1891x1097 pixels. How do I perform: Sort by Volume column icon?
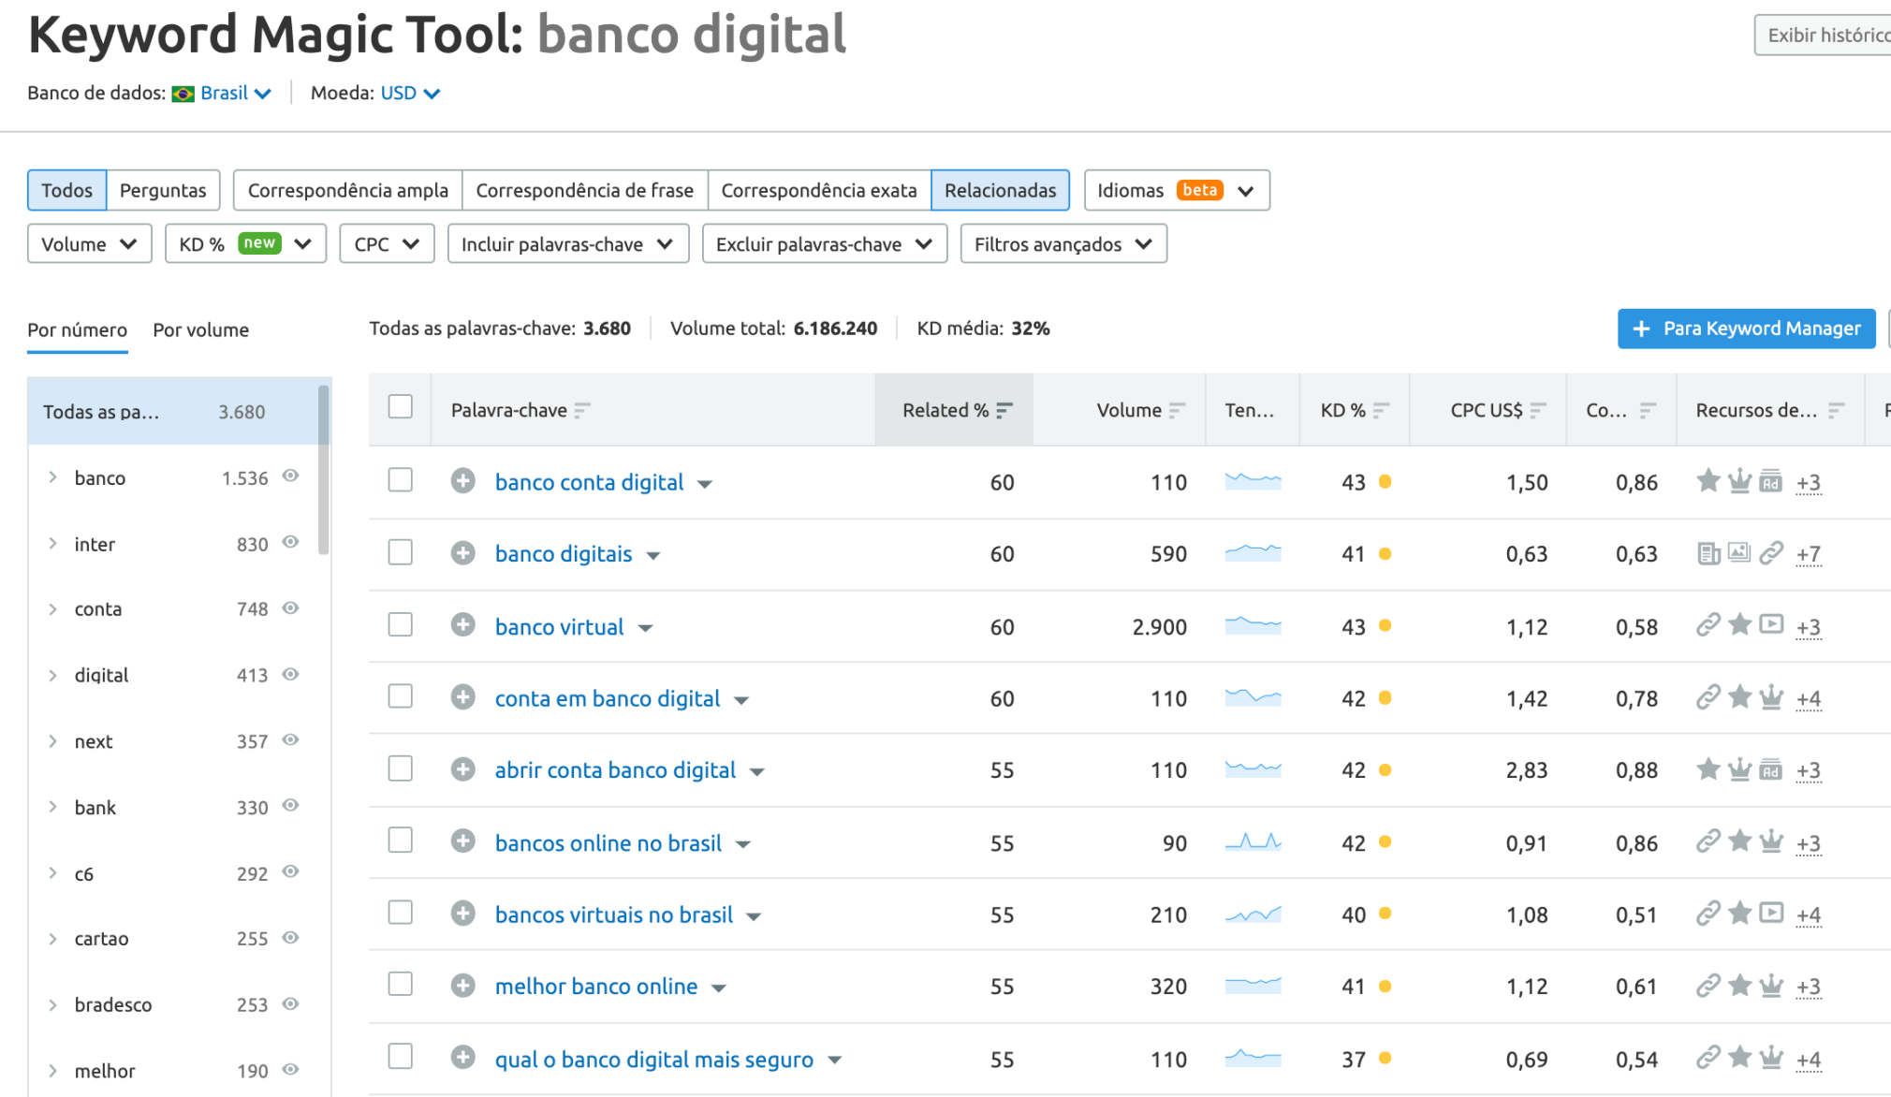[1177, 410]
